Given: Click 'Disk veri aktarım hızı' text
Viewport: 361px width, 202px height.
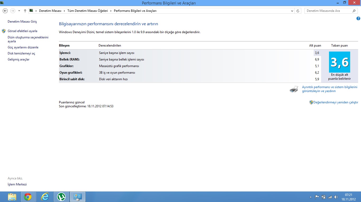Looking at the screenshot, I should point(113,79).
